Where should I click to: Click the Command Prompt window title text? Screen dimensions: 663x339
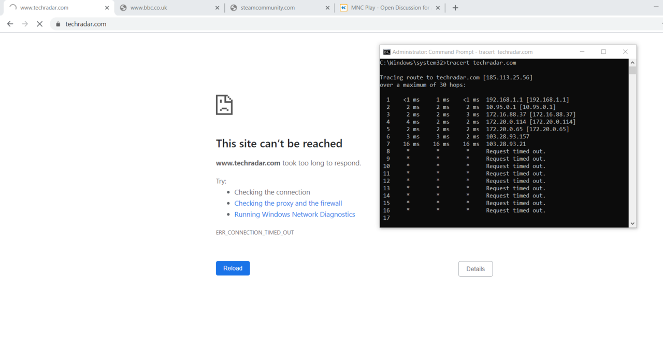pyautogui.click(x=463, y=52)
